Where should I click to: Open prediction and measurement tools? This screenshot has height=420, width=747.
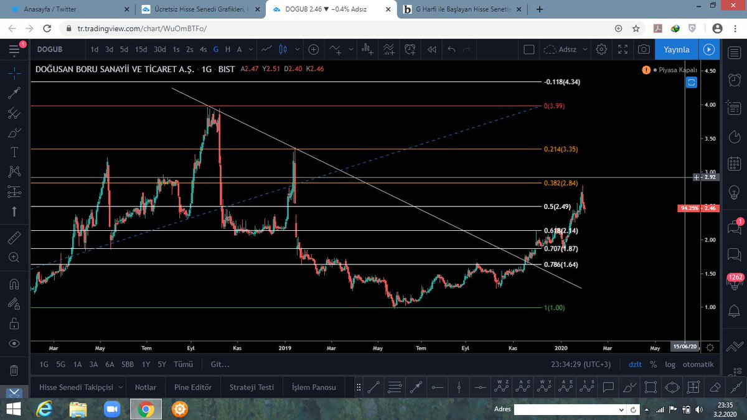[14, 192]
